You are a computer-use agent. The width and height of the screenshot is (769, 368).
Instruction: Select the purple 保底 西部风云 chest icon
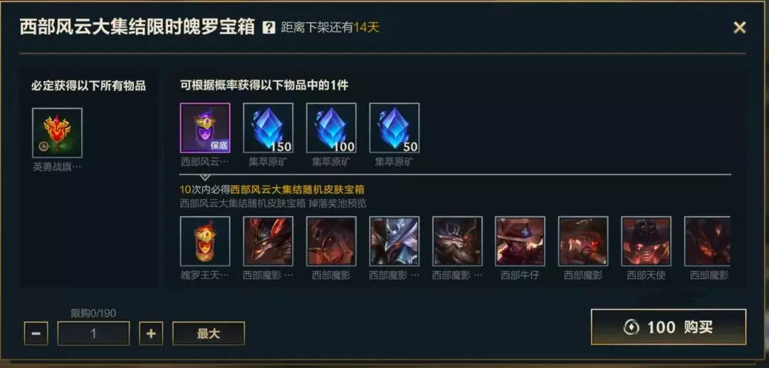(205, 128)
